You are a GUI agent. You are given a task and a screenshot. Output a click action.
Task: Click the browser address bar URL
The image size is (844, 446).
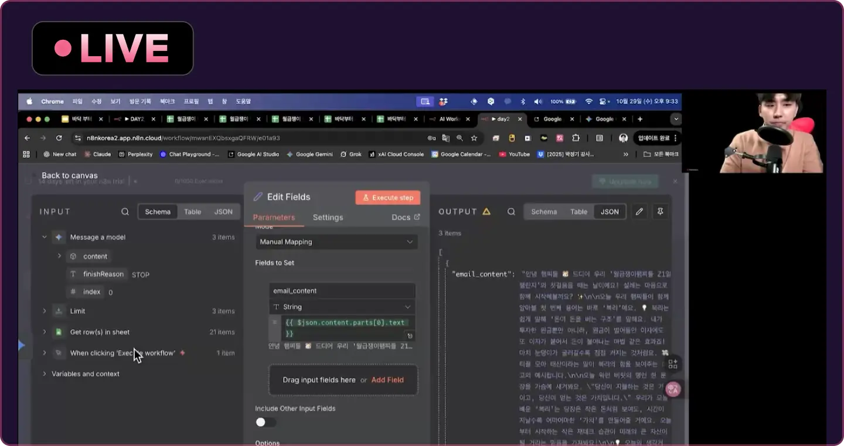183,138
